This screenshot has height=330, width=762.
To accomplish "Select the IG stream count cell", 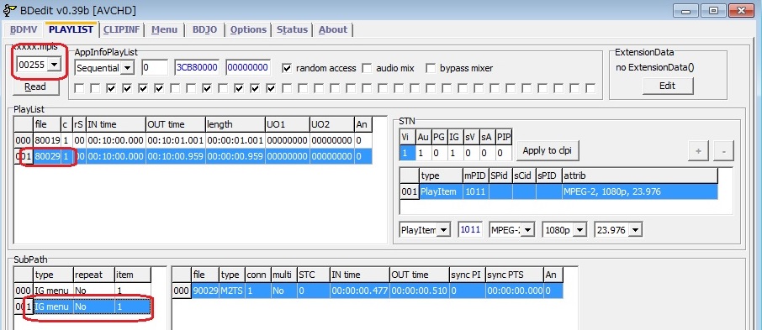I will (x=455, y=154).
